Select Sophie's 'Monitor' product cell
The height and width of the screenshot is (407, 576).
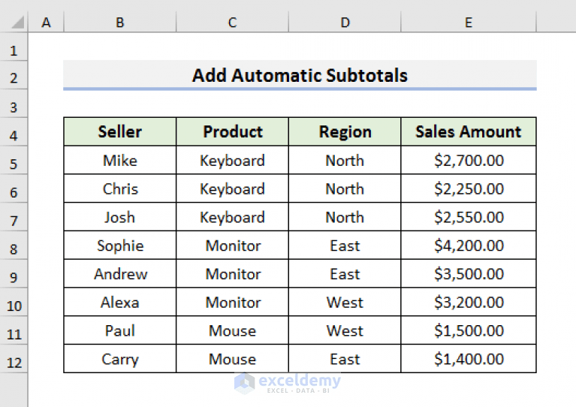[x=233, y=246]
